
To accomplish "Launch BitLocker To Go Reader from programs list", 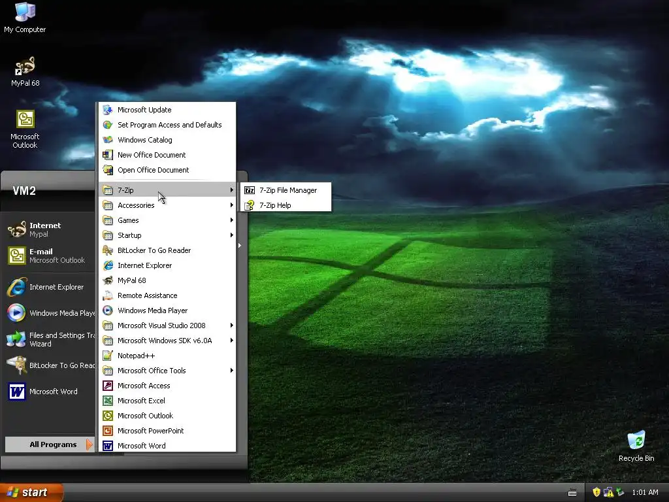I will pos(167,250).
